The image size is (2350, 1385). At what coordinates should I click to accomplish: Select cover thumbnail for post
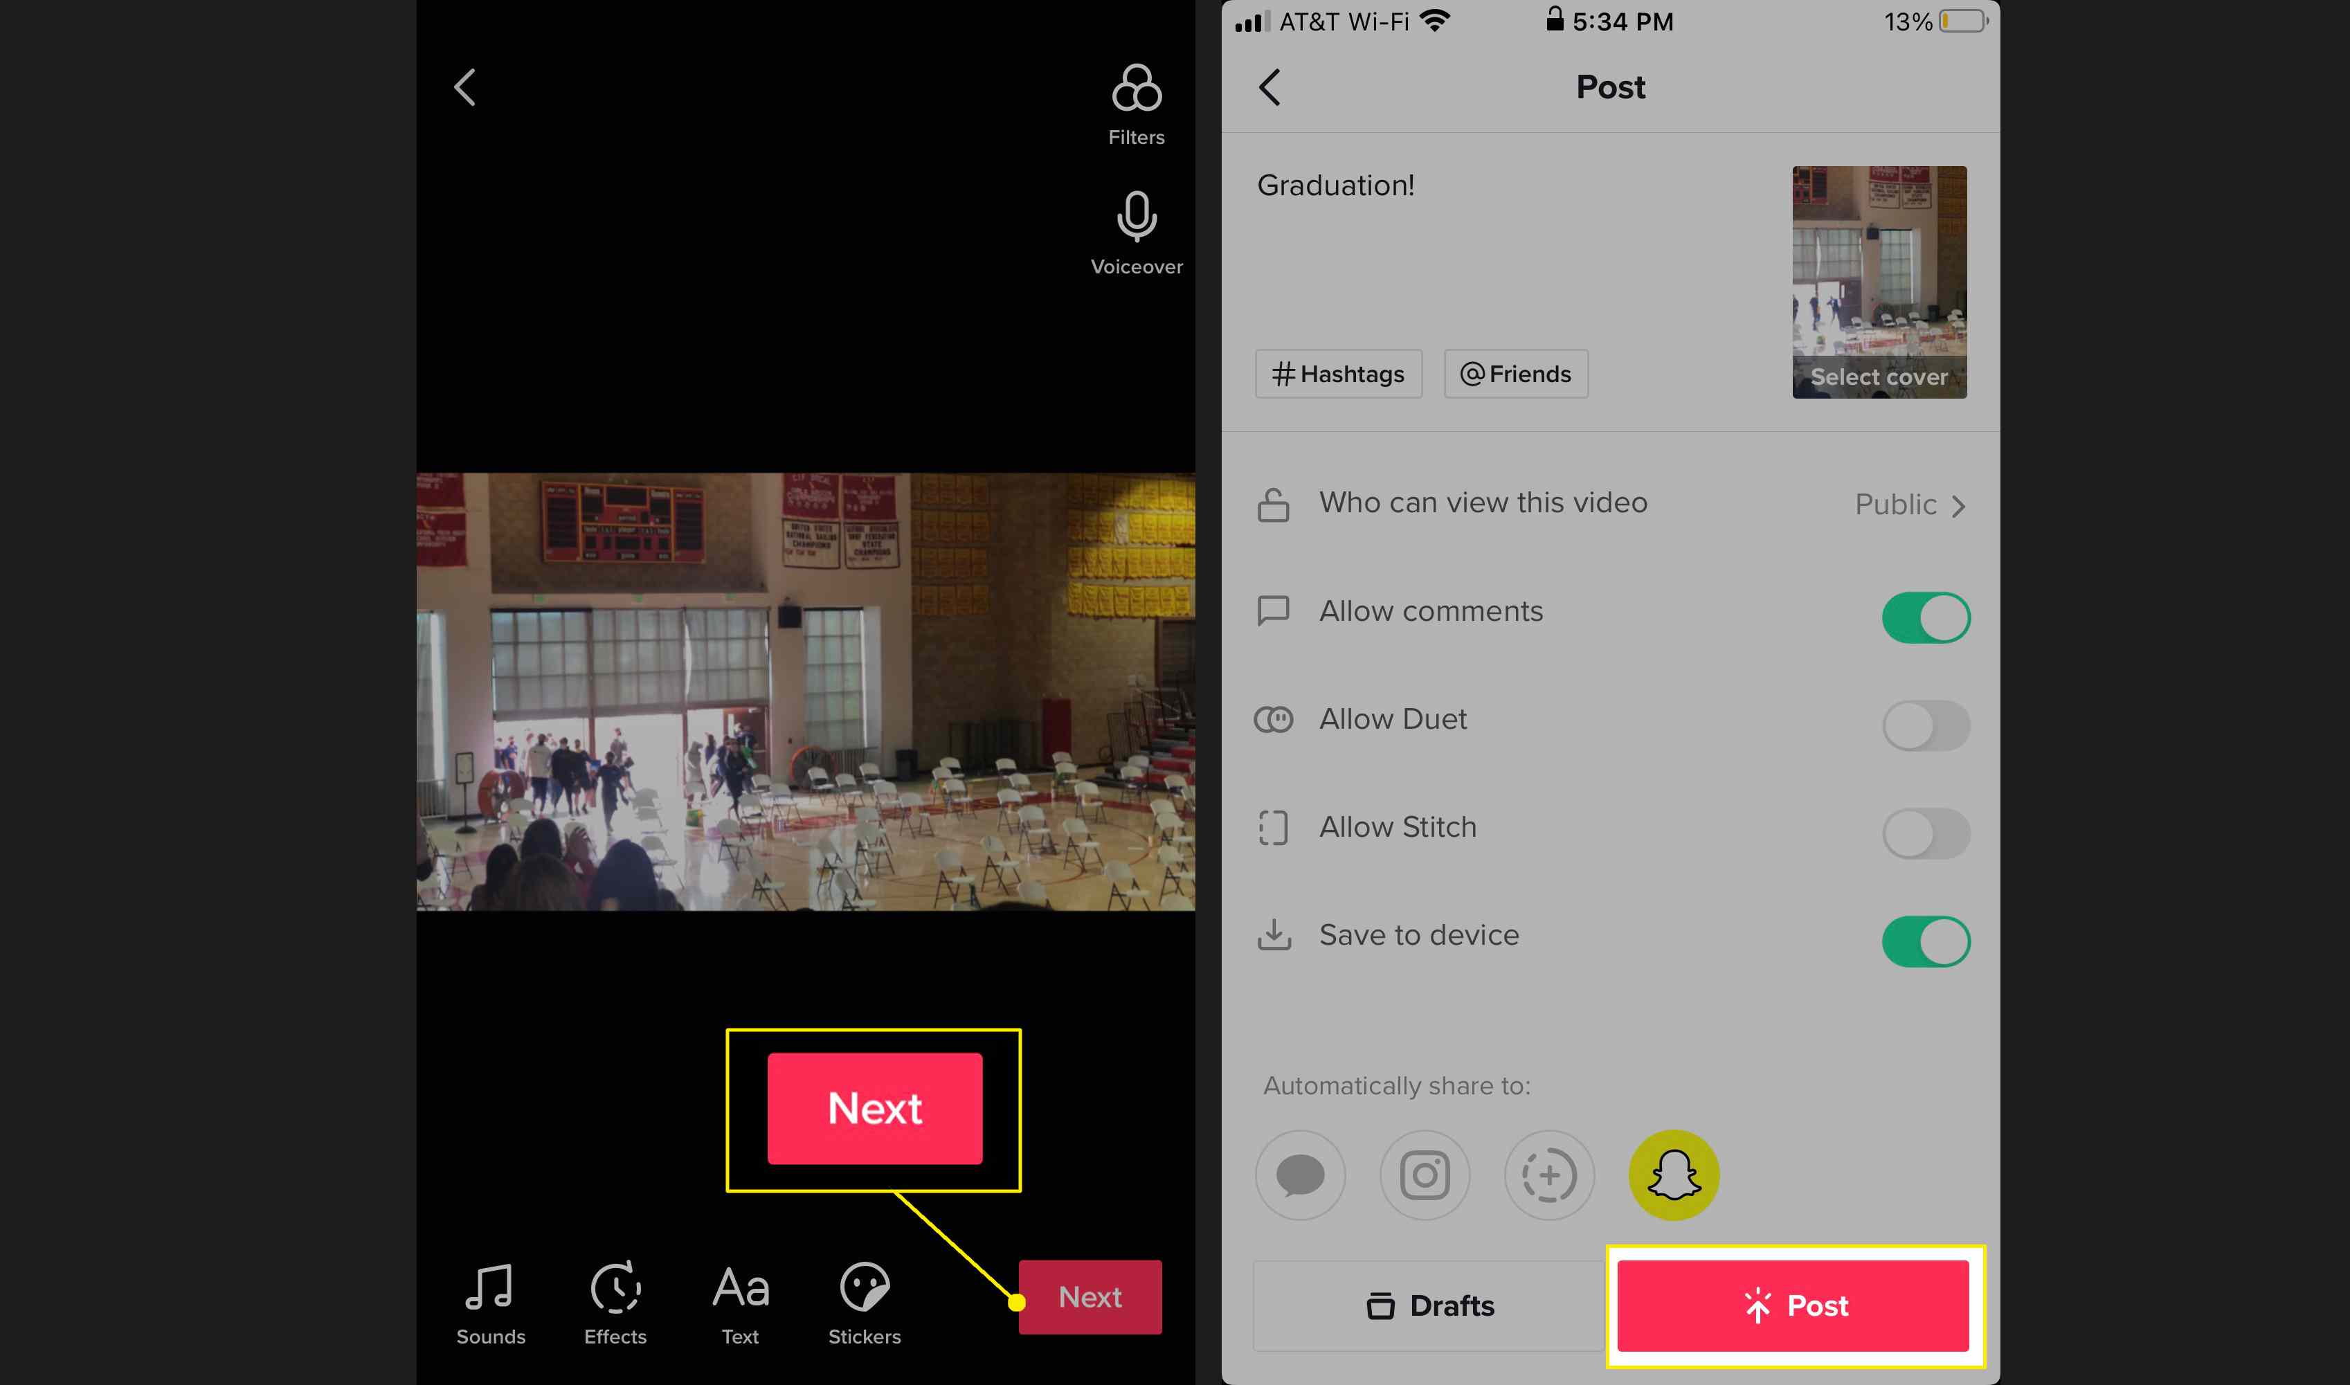click(x=1879, y=280)
